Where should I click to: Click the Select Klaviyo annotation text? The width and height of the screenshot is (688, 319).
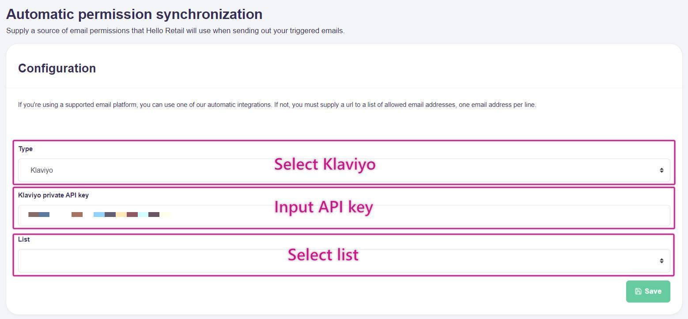coord(325,164)
